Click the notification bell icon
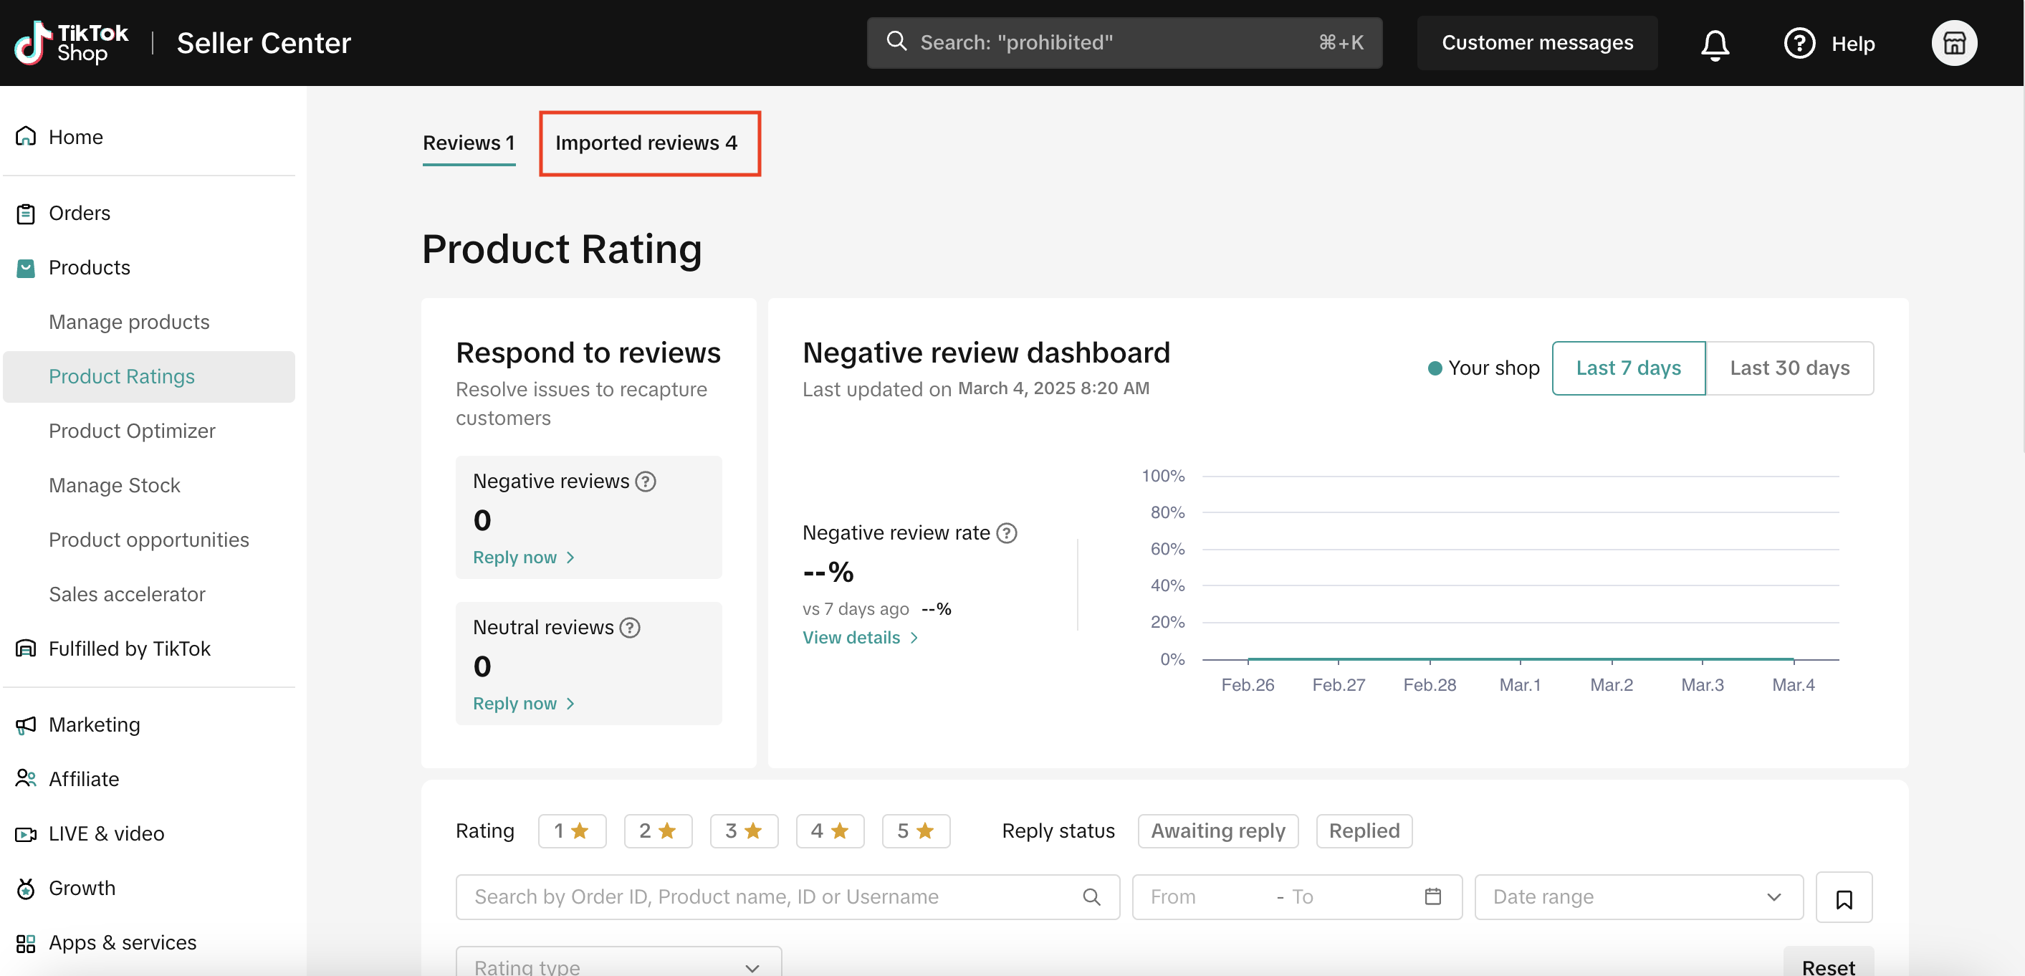This screenshot has height=976, width=2025. tap(1715, 44)
